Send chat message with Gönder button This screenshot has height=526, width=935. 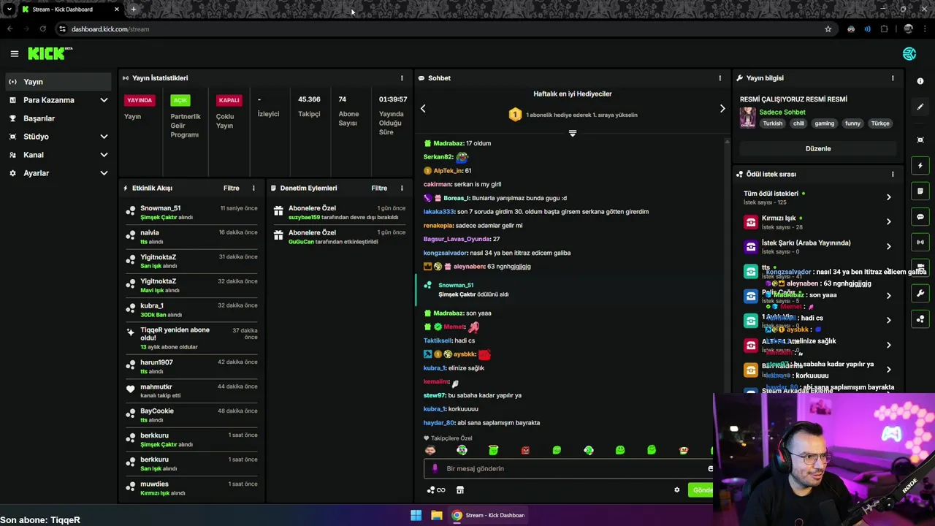click(x=701, y=490)
